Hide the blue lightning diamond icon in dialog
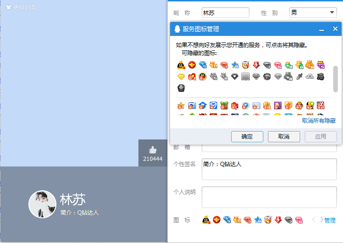The image size is (343, 243). point(203,65)
